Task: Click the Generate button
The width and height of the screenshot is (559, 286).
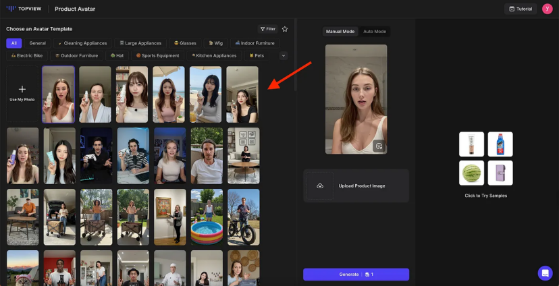Action: tap(356, 275)
